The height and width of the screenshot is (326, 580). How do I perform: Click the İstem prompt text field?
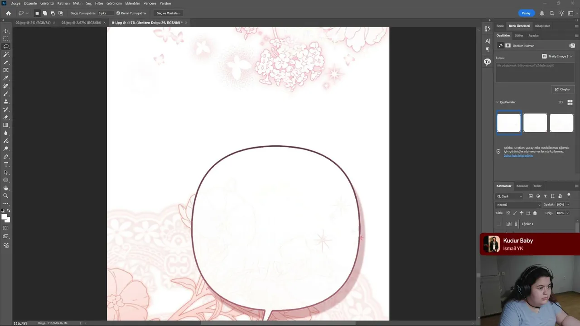[535, 72]
